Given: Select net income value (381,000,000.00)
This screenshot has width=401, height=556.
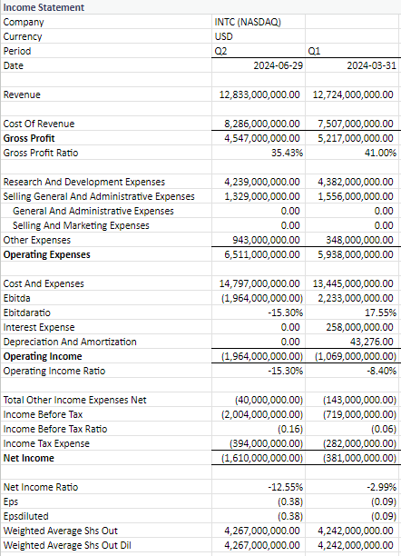Looking at the screenshot, I should tap(359, 458).
